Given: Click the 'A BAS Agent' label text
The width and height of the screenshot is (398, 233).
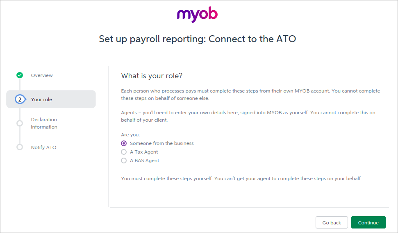Looking at the screenshot, I should coord(144,161).
